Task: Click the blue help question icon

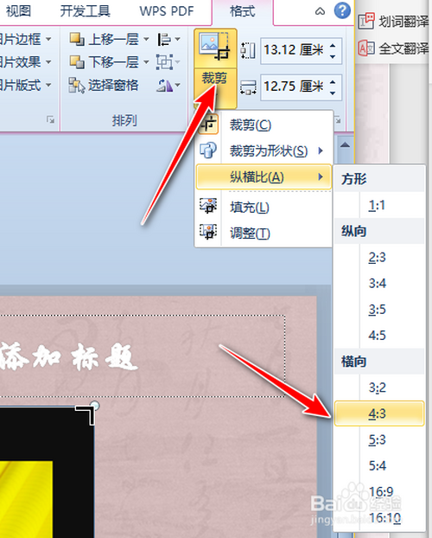Action: pyautogui.click(x=342, y=10)
